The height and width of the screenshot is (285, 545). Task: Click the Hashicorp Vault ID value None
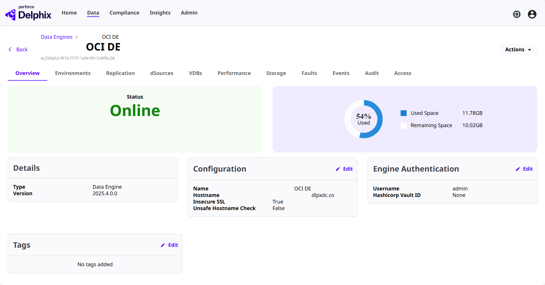point(459,195)
